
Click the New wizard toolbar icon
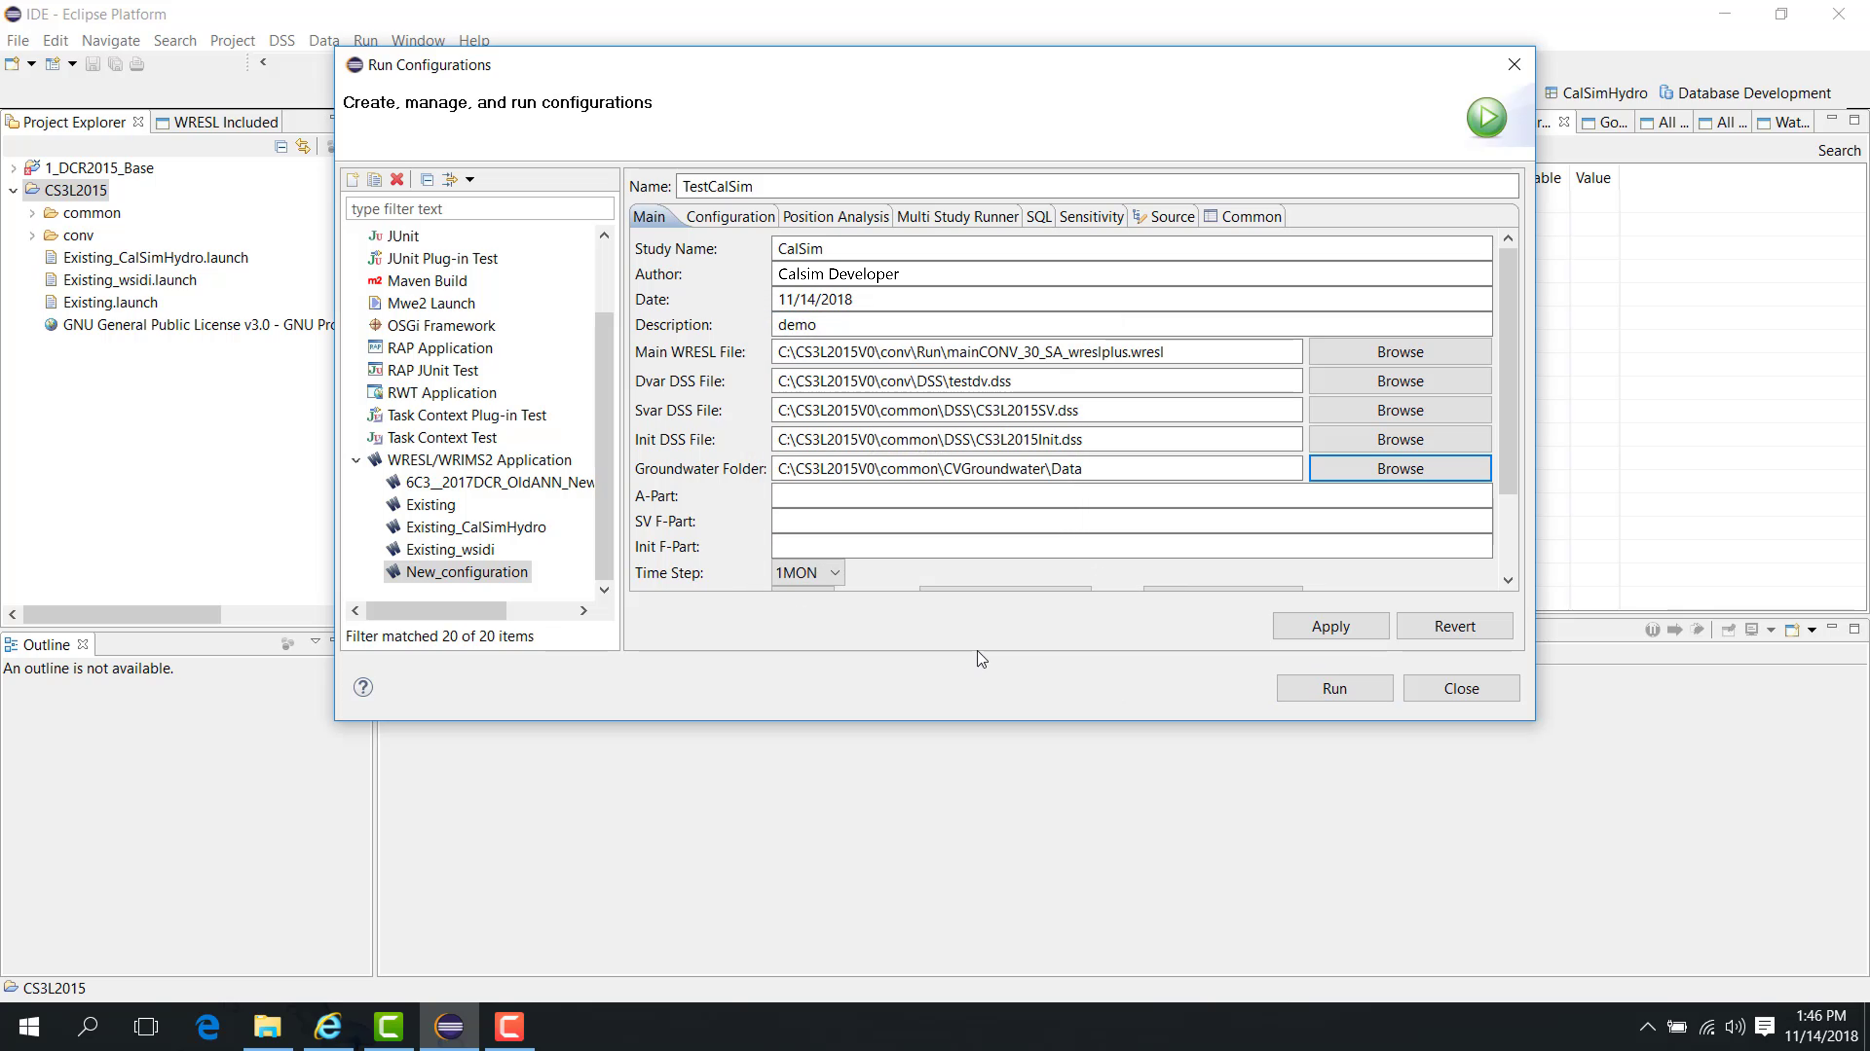[12, 64]
